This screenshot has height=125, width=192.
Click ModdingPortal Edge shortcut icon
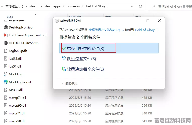click(x=6, y=82)
